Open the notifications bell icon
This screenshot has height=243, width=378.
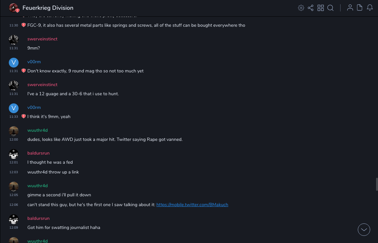tap(370, 8)
